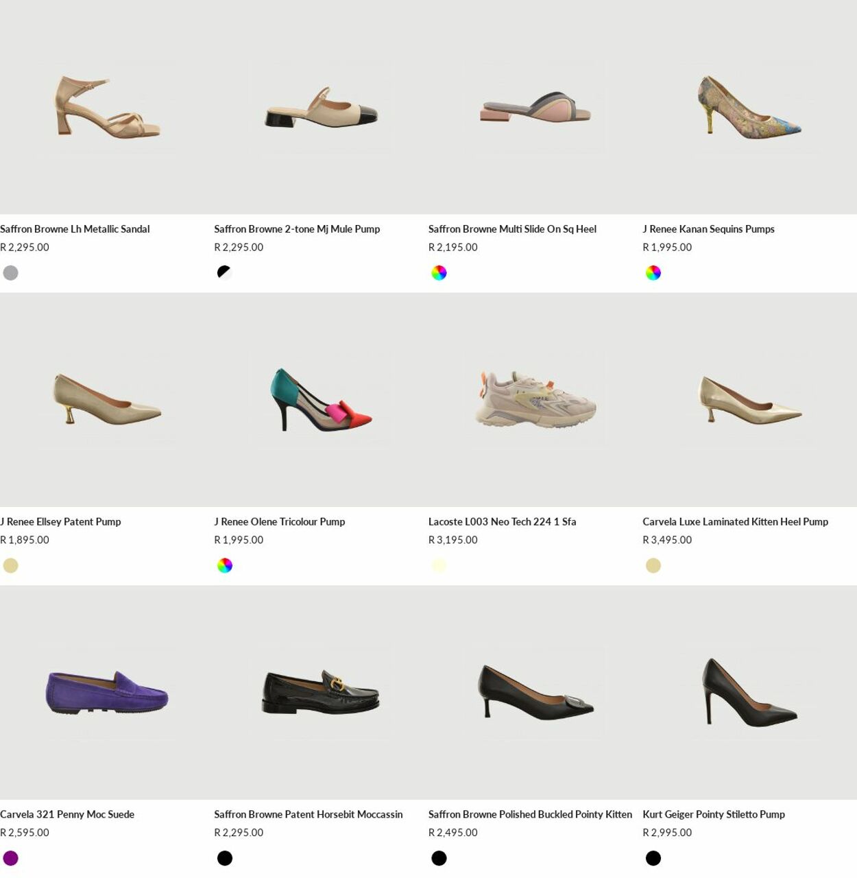Open the Saffron Browne Multi Slide On Sq Heel image
Screen dimensions: 857x878
[535, 107]
